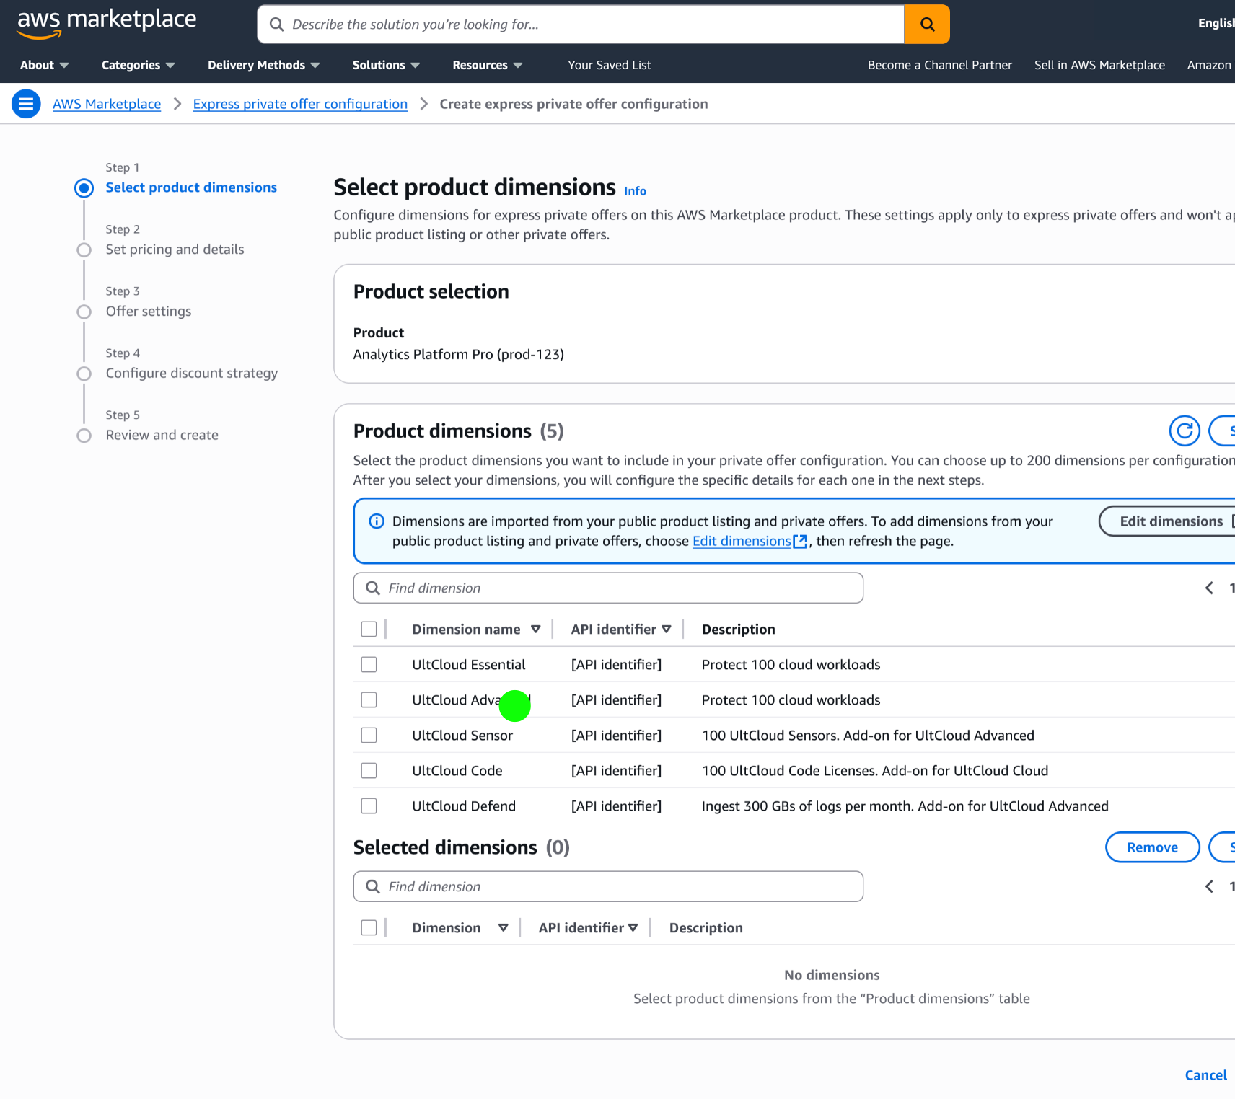Sort by Dimension name column arrow
Viewport: 1235px width, 1099px height.
pos(535,629)
